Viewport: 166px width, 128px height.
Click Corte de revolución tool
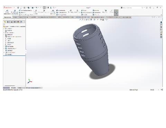53,12
